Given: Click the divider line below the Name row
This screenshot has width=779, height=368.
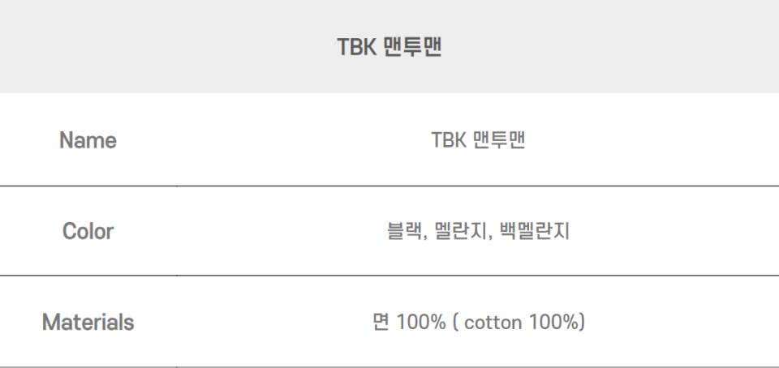Looking at the screenshot, I should pyautogui.click(x=389, y=186).
